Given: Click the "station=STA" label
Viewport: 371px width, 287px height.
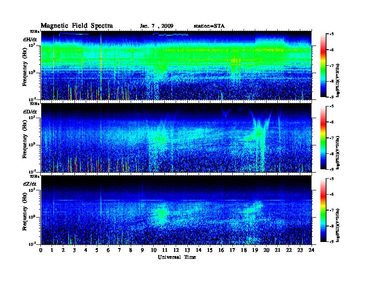Looking at the screenshot, I should [x=209, y=26].
